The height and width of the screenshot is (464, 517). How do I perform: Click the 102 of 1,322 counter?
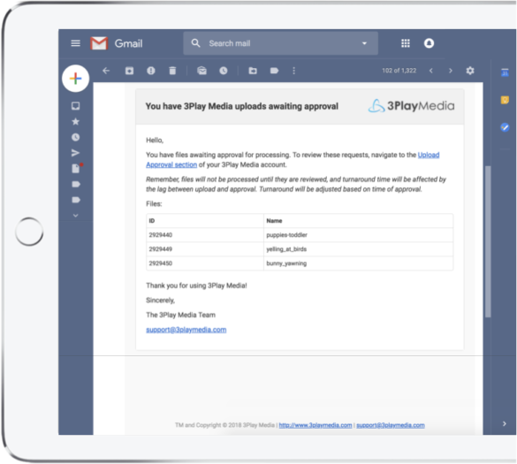click(399, 71)
